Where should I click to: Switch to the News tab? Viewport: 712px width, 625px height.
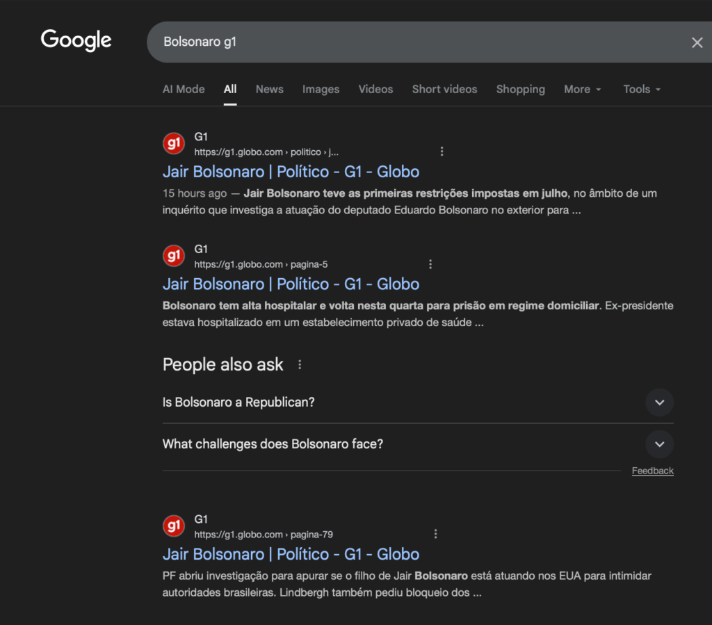269,89
